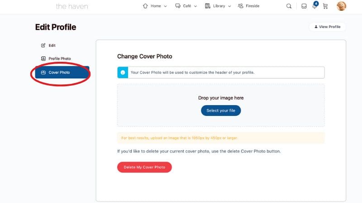Expand the Café dropdown chevron
This screenshot has height=203, width=362.
click(x=195, y=6)
